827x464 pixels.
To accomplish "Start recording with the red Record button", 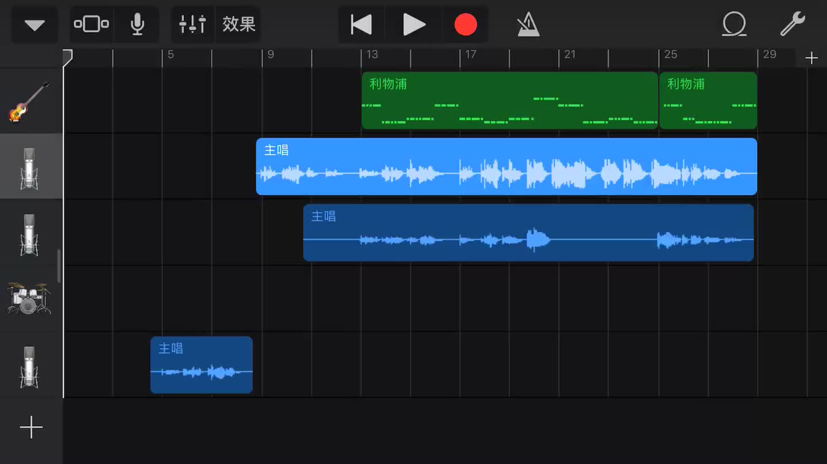I will click(466, 25).
